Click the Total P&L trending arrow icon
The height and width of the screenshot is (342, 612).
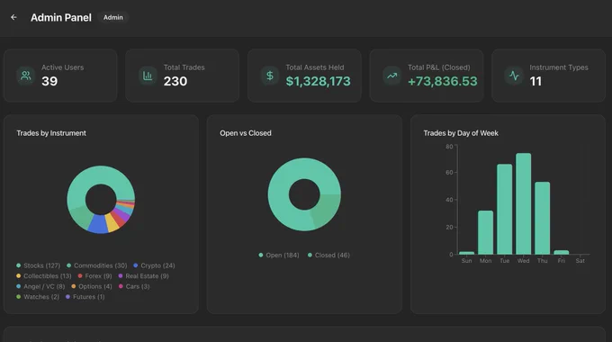click(391, 76)
